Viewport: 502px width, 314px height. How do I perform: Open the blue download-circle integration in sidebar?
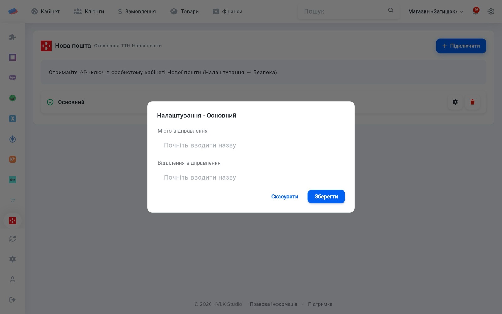click(x=13, y=139)
